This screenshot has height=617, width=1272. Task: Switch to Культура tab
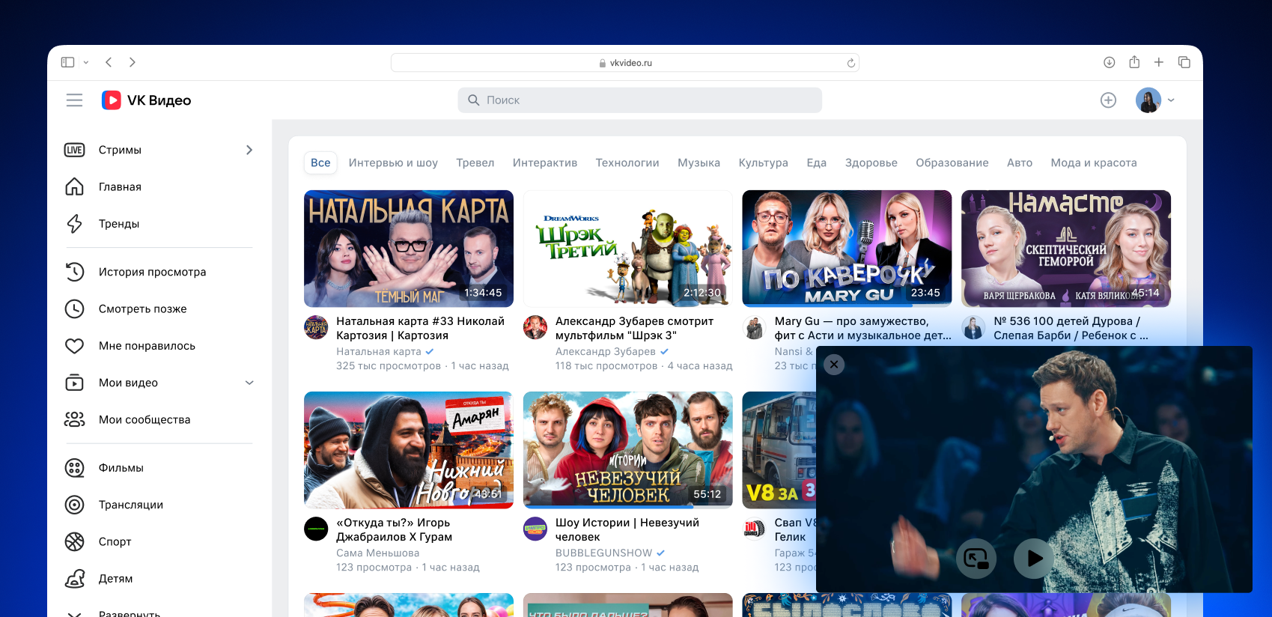tap(764, 162)
